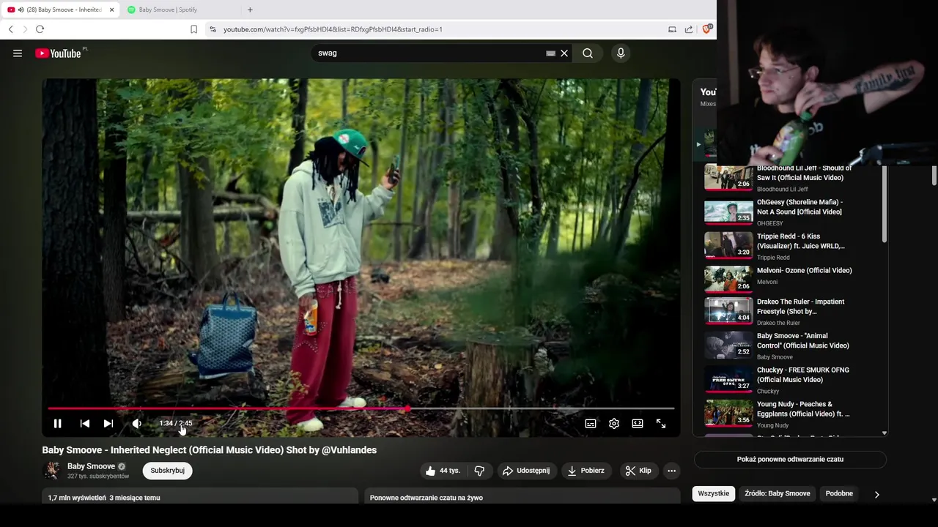
Task: Open site settings icon in address bar
Action: [x=213, y=29]
